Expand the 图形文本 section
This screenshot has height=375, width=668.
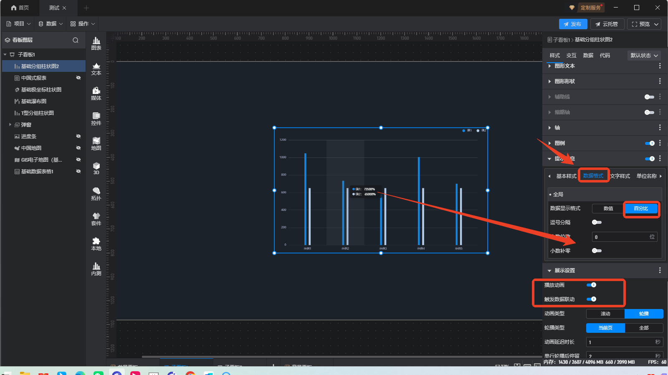(564, 66)
